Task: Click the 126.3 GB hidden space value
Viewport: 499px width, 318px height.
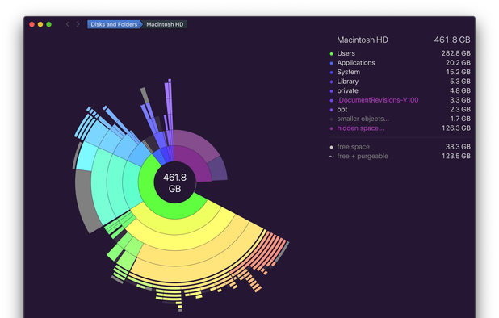Action: pyautogui.click(x=455, y=128)
